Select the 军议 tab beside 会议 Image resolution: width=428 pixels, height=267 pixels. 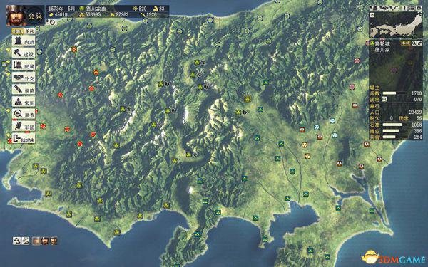point(29,31)
